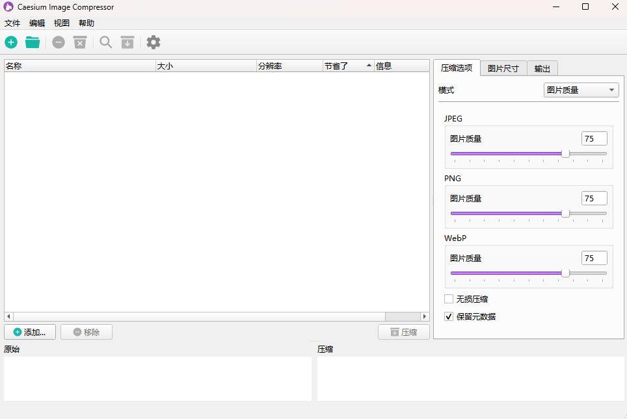627x419 pixels.
Task: Maximize the Caesium window
Action: coord(585,6)
